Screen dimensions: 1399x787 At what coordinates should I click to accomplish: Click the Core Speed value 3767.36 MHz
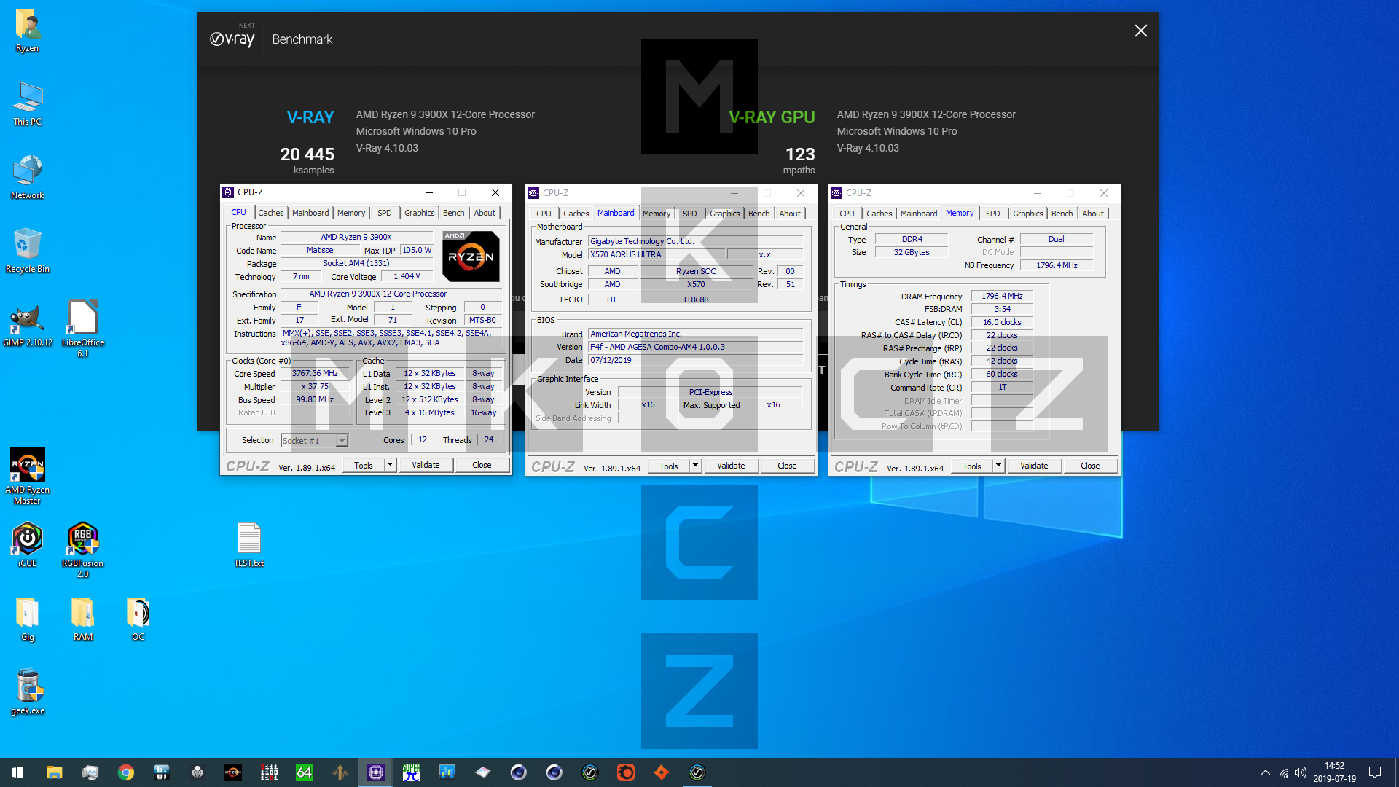[x=315, y=373]
